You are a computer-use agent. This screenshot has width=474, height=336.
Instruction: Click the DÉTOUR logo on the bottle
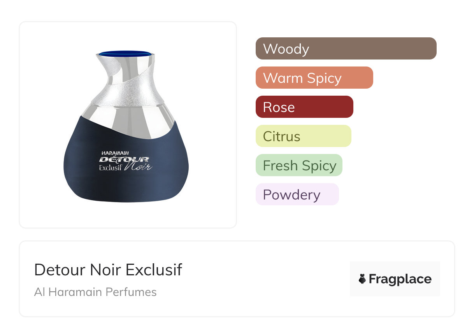(x=124, y=159)
